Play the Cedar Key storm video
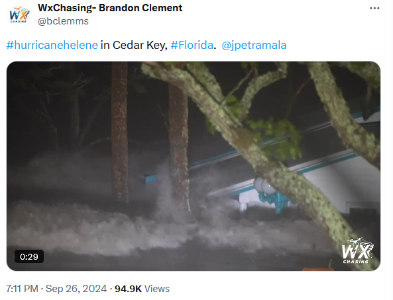Viewport: 393px width, 300px height. coord(194,166)
